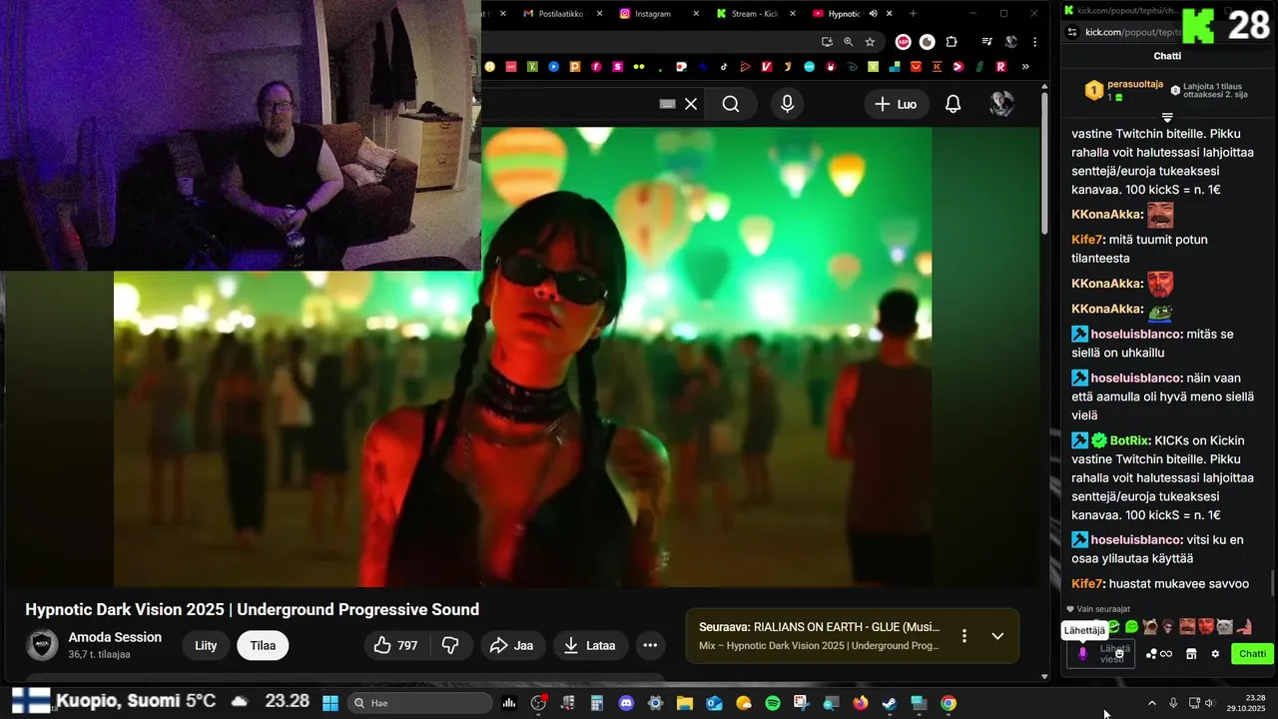
Task: Open perasuoltaja's profile in chat leaderboard
Action: click(1135, 85)
